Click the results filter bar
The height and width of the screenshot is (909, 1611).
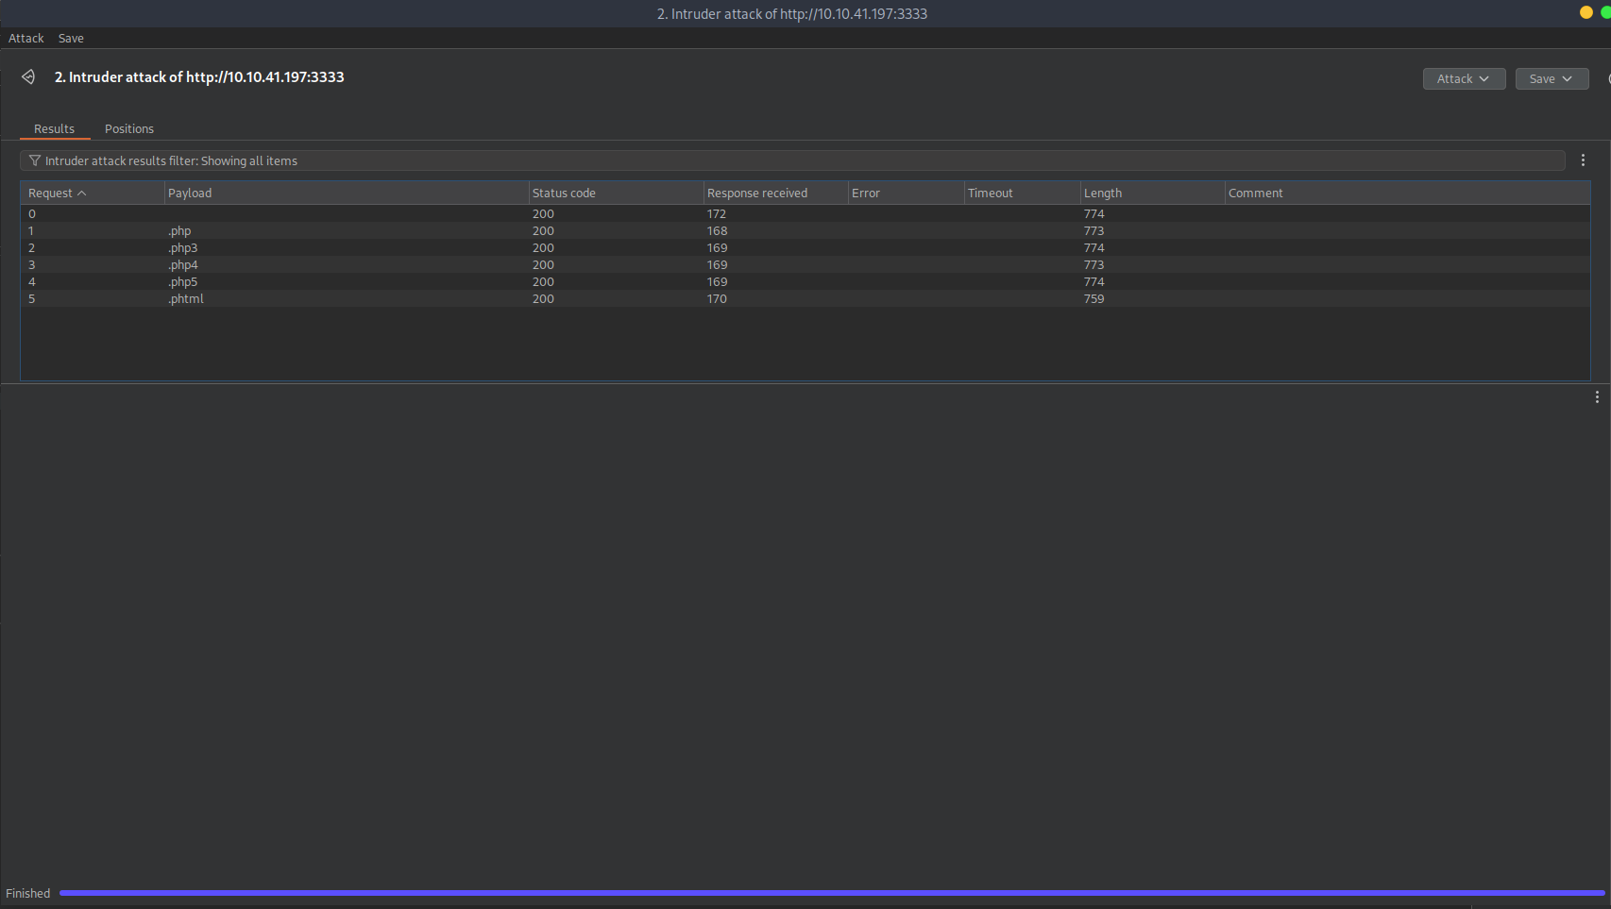tap(792, 160)
